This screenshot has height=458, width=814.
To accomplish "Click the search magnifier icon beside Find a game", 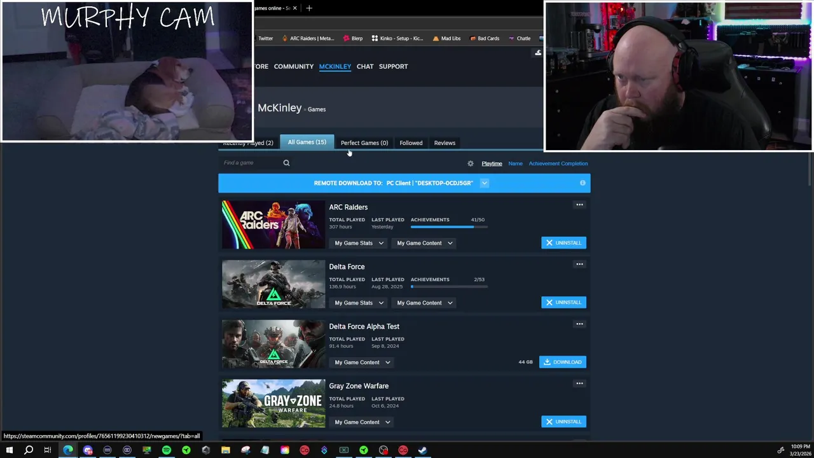I will coord(286,163).
